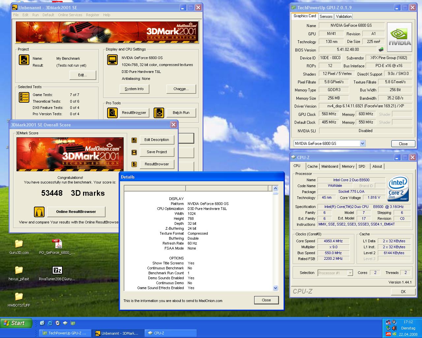Click the ATI tray icon
422x338 pixels.
(x=388, y=334)
